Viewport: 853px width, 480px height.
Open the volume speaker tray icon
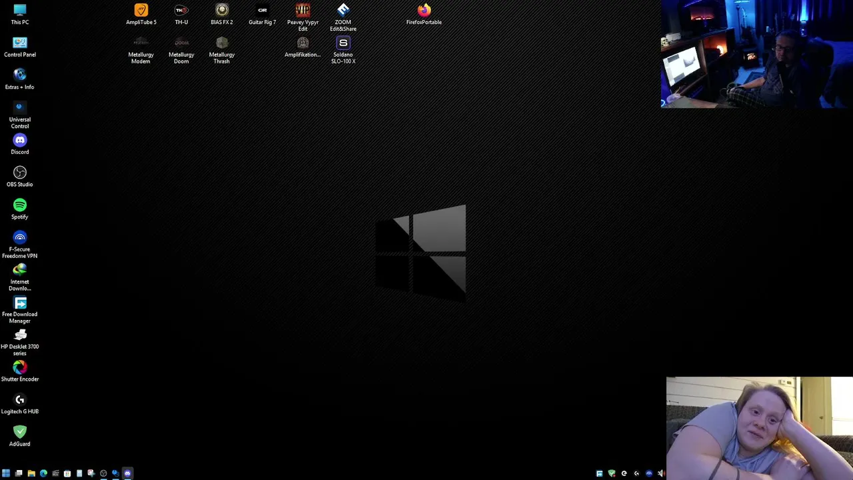pos(660,473)
